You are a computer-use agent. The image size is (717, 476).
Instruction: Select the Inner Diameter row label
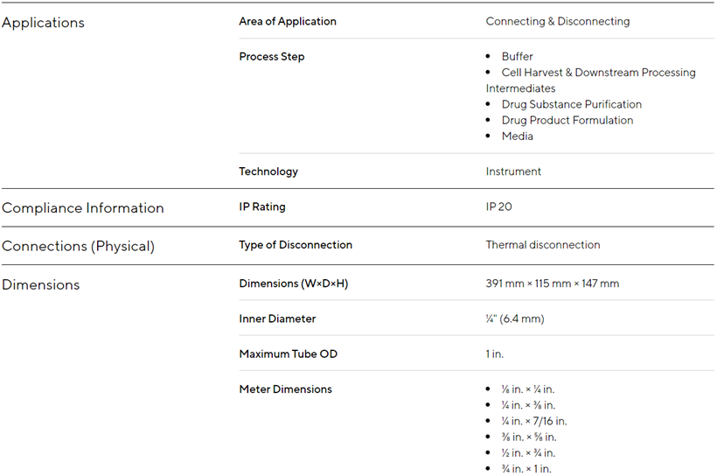(277, 318)
